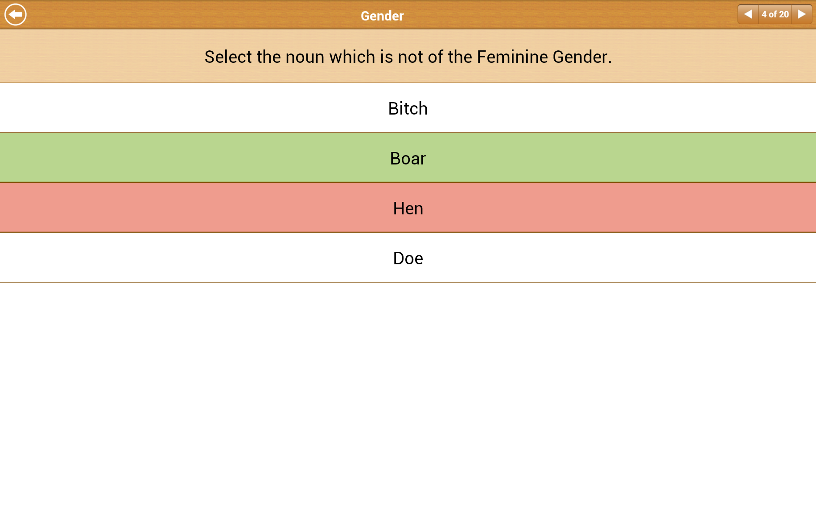Choose the Boar answer row

tap(408, 158)
